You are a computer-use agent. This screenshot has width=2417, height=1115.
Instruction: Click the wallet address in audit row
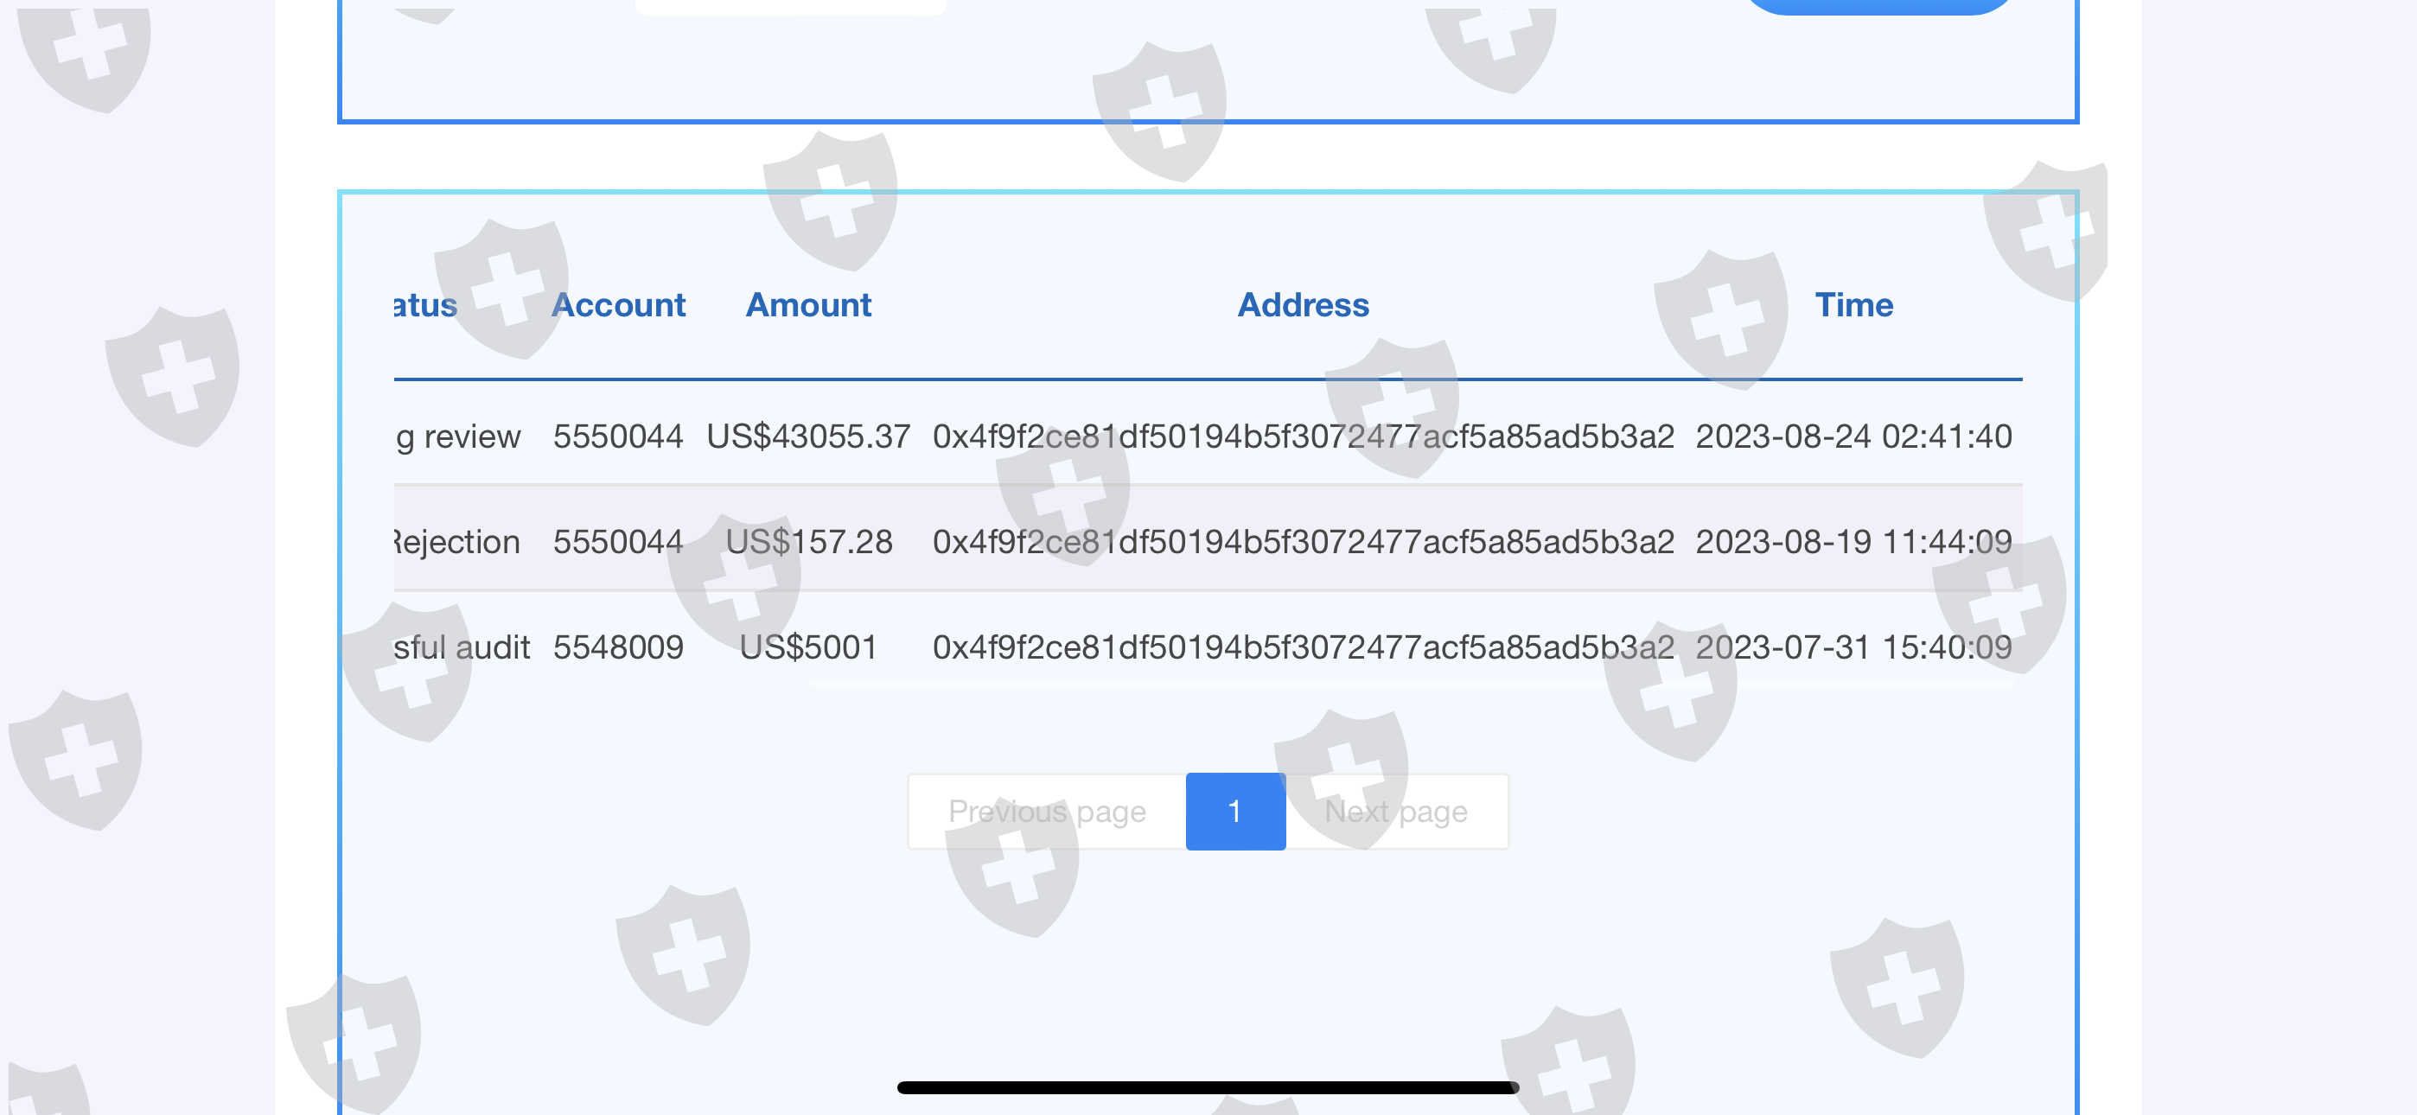tap(1304, 647)
